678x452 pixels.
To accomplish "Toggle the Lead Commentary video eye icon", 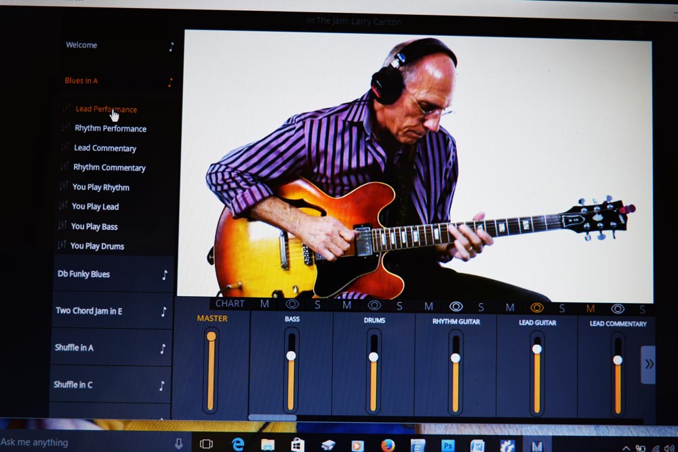I will point(618,308).
